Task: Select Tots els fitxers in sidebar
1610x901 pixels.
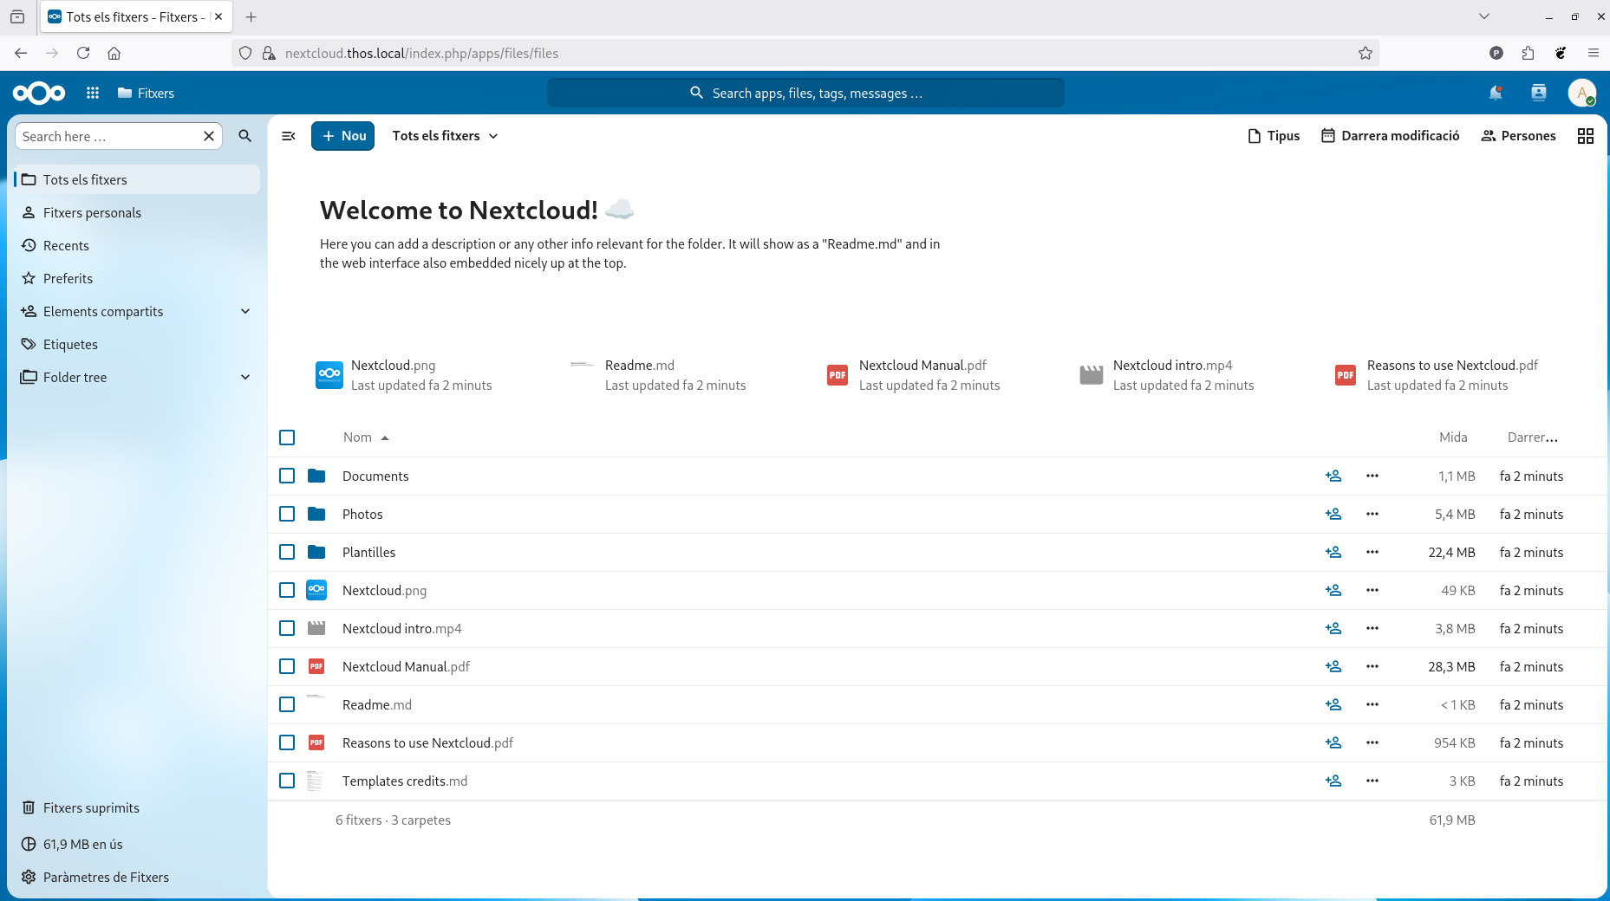Action: tap(138, 179)
